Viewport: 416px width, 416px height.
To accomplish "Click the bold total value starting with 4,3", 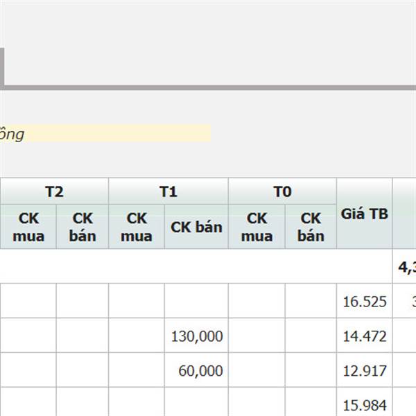I will click(406, 268).
